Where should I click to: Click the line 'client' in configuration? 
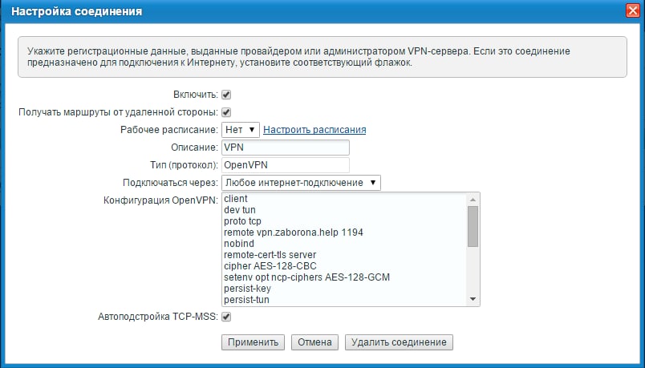236,199
